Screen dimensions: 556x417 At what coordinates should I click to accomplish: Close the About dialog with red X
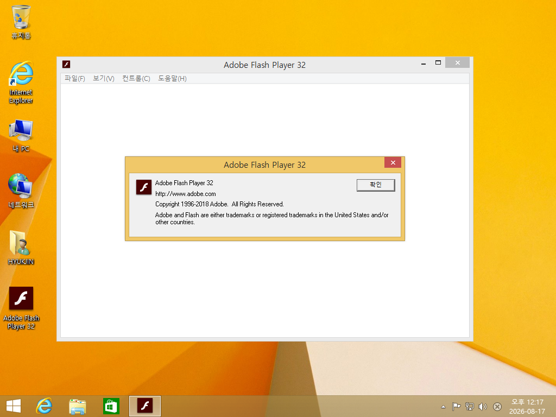coord(393,162)
